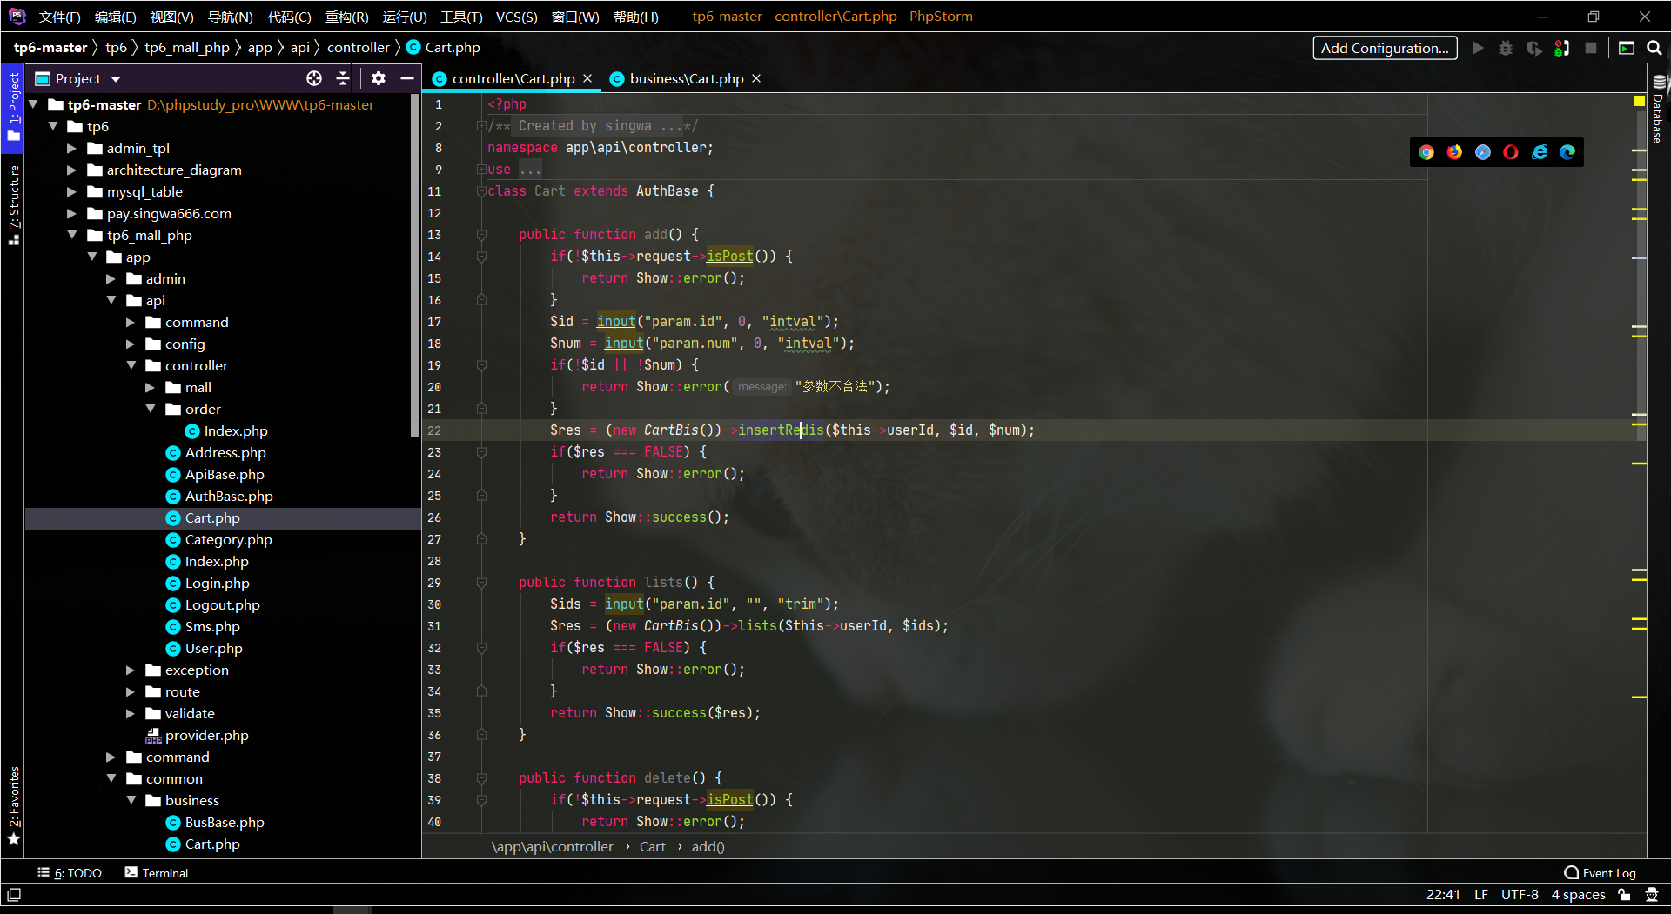Expand the pay.singwa666.com folder
This screenshot has height=914, width=1671.
point(72,214)
